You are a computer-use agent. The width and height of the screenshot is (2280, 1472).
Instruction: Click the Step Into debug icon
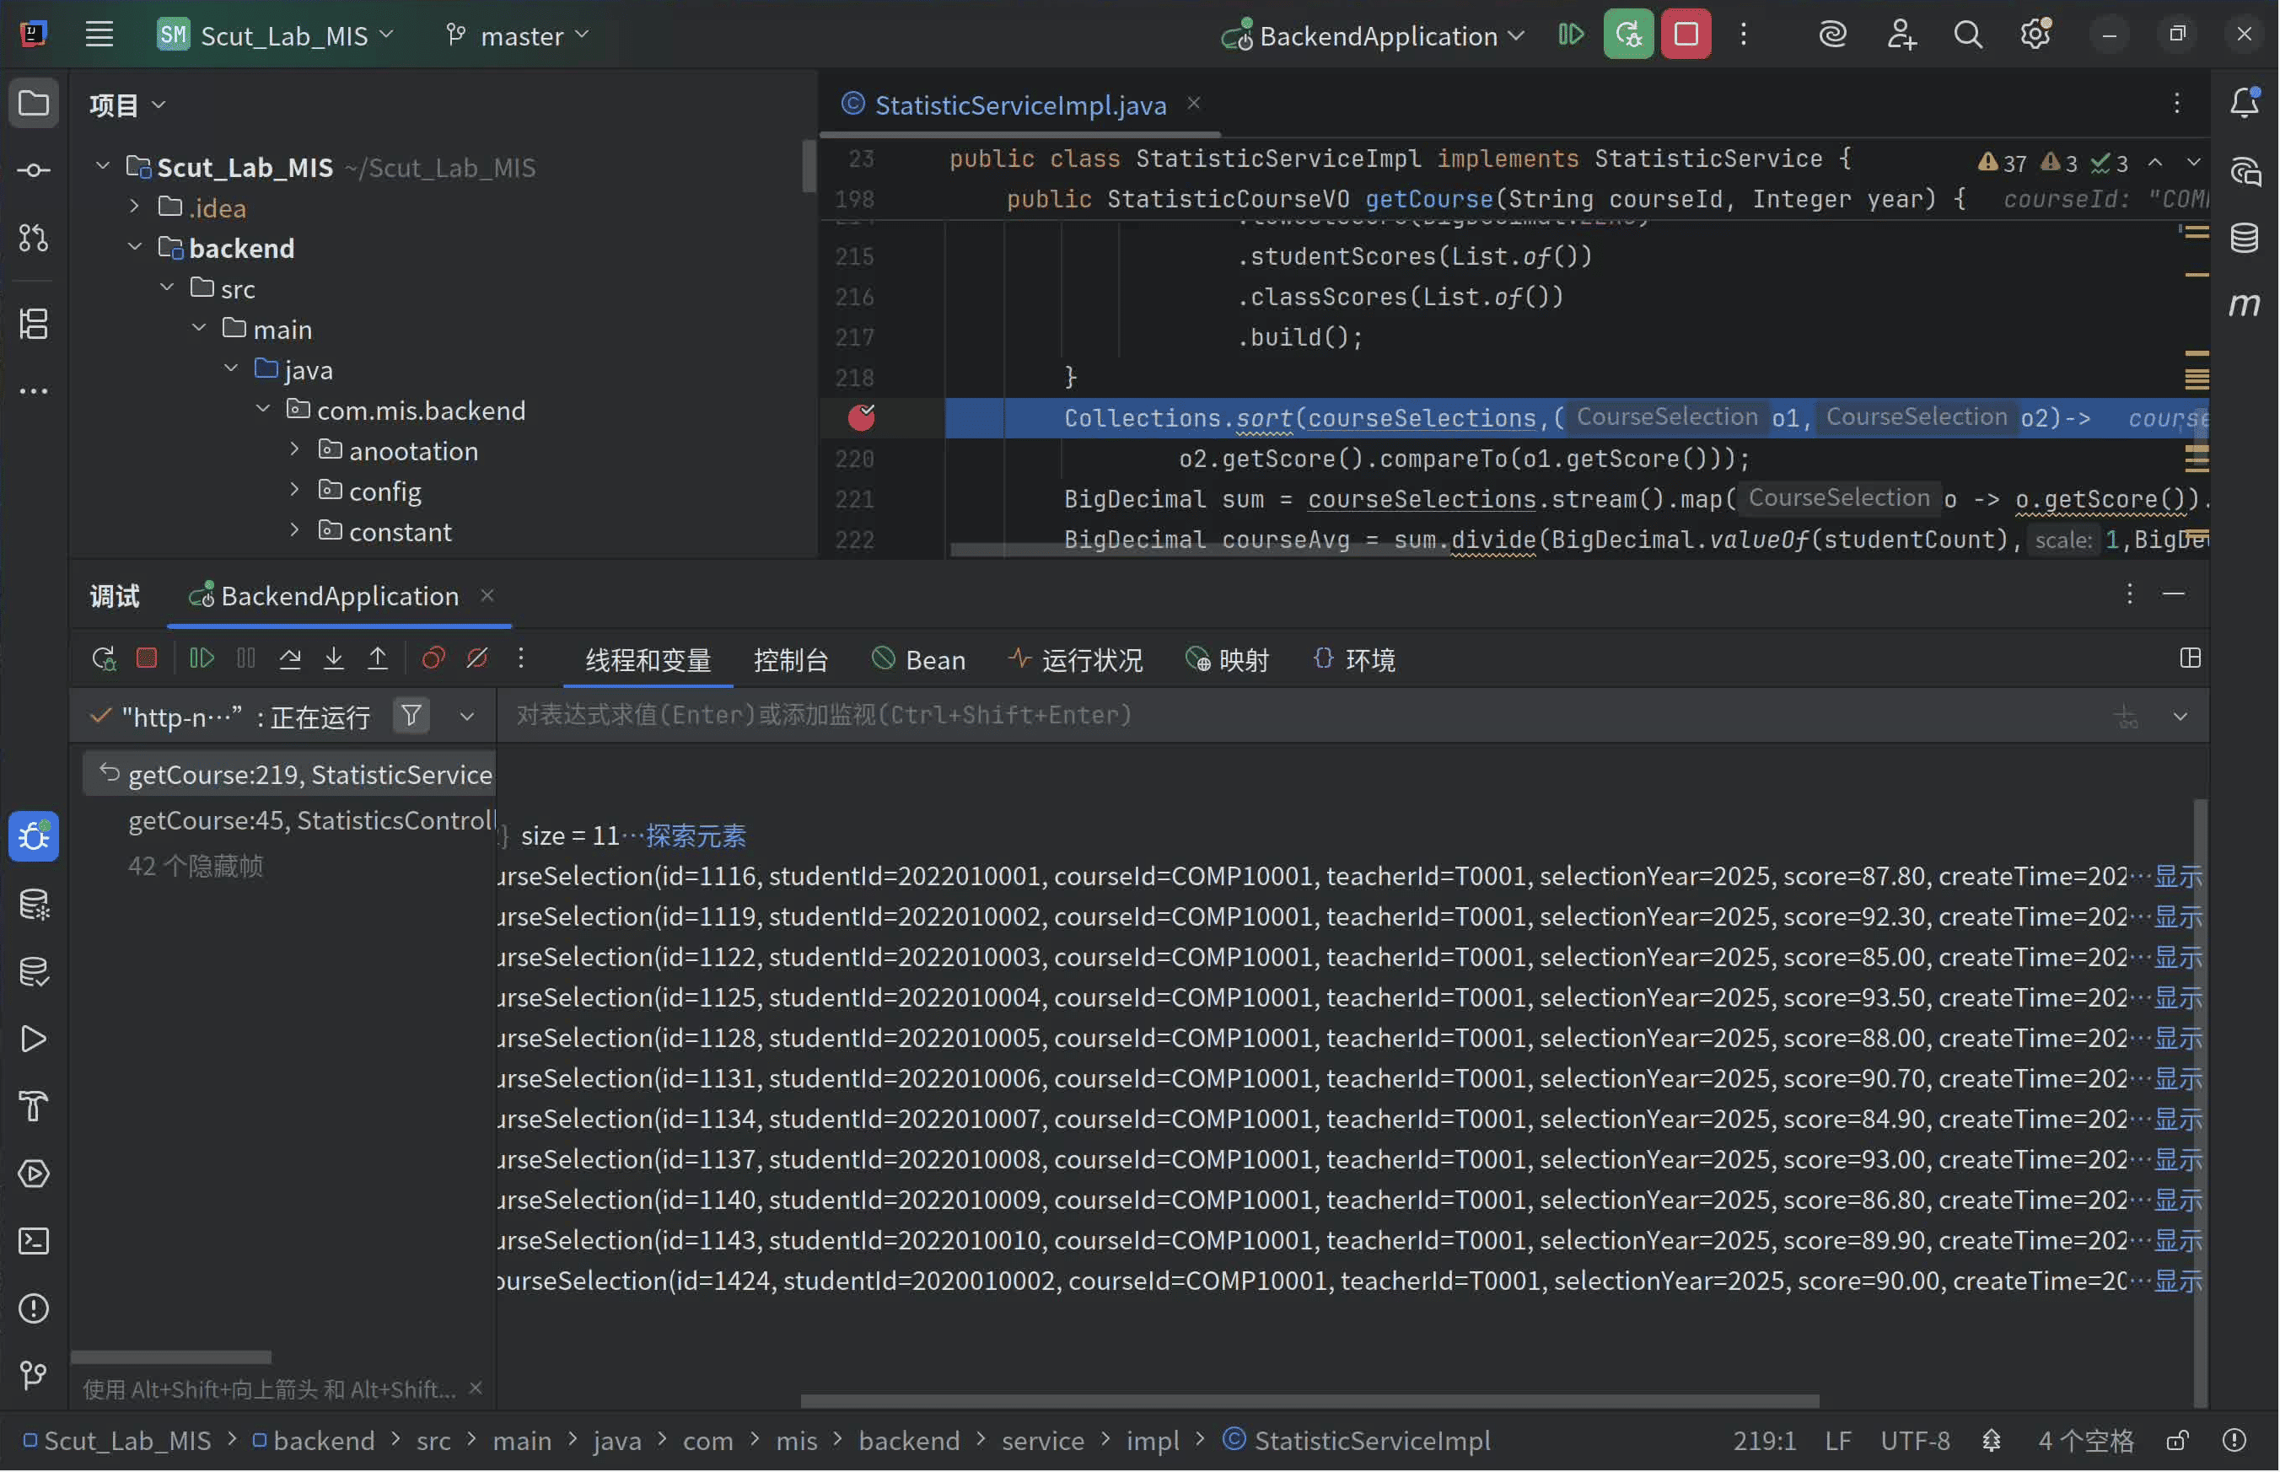tap(334, 658)
